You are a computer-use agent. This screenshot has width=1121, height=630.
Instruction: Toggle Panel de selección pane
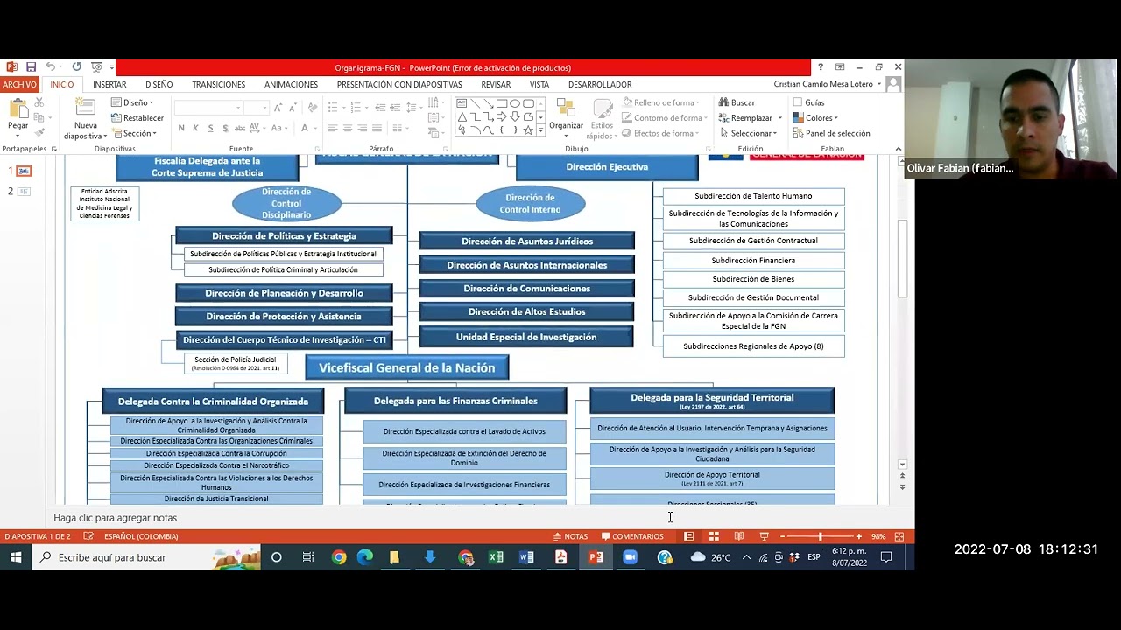(832, 133)
